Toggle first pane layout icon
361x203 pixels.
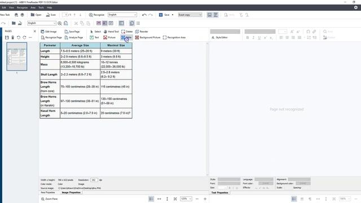point(99,23)
